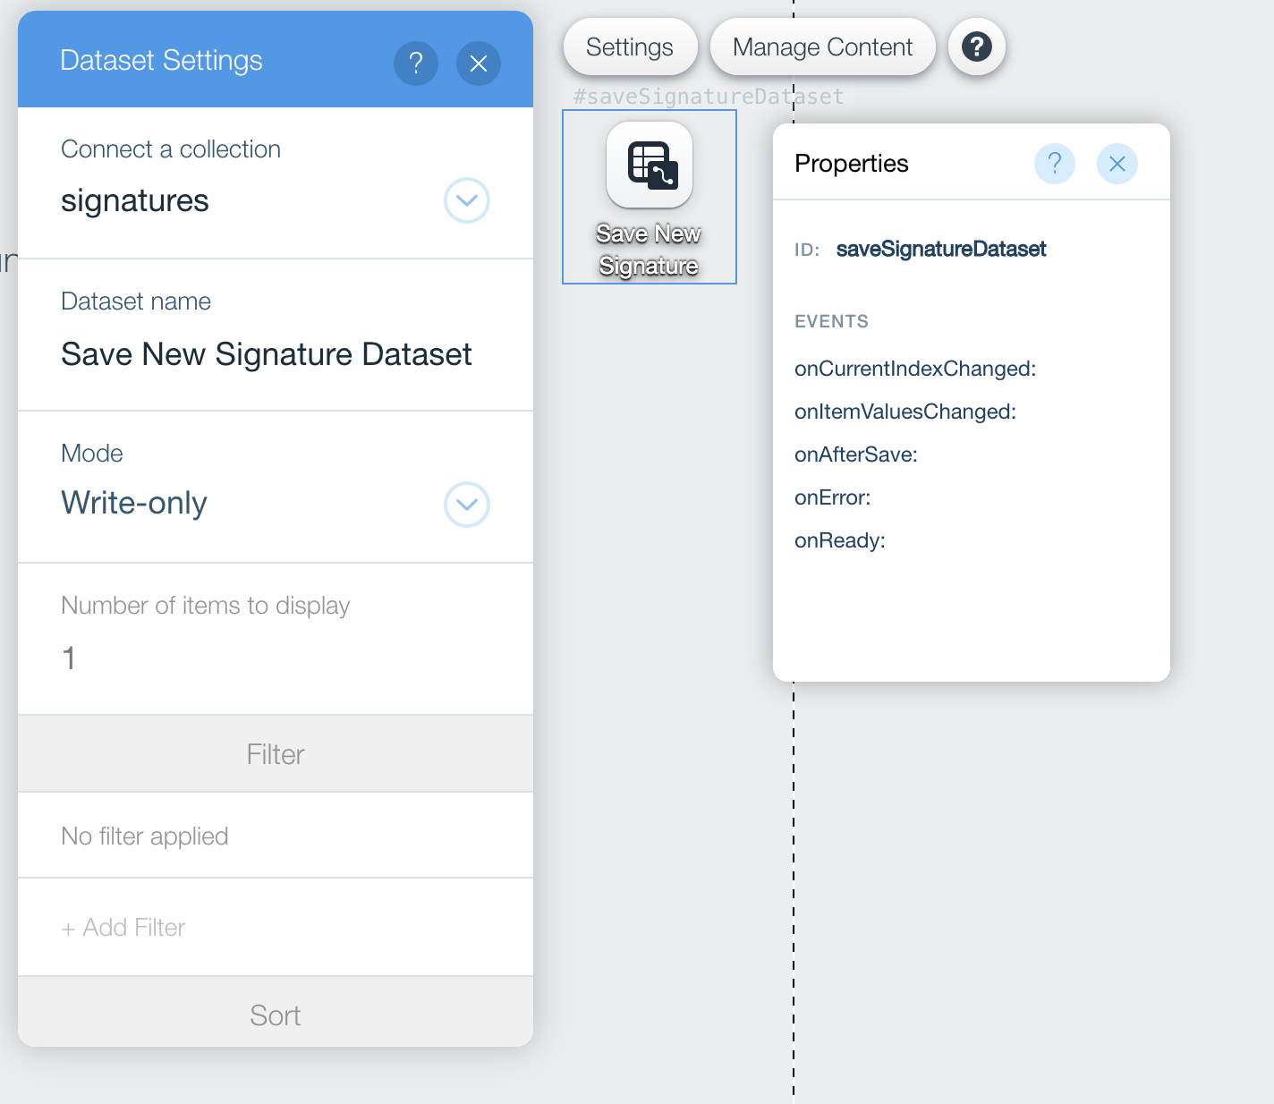This screenshot has width=1274, height=1104.
Task: Expand the Write-only Mode dropdown
Action: [467, 505]
